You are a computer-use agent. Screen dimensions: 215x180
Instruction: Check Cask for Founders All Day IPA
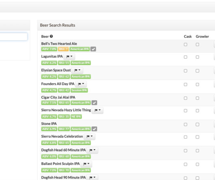[185, 85]
